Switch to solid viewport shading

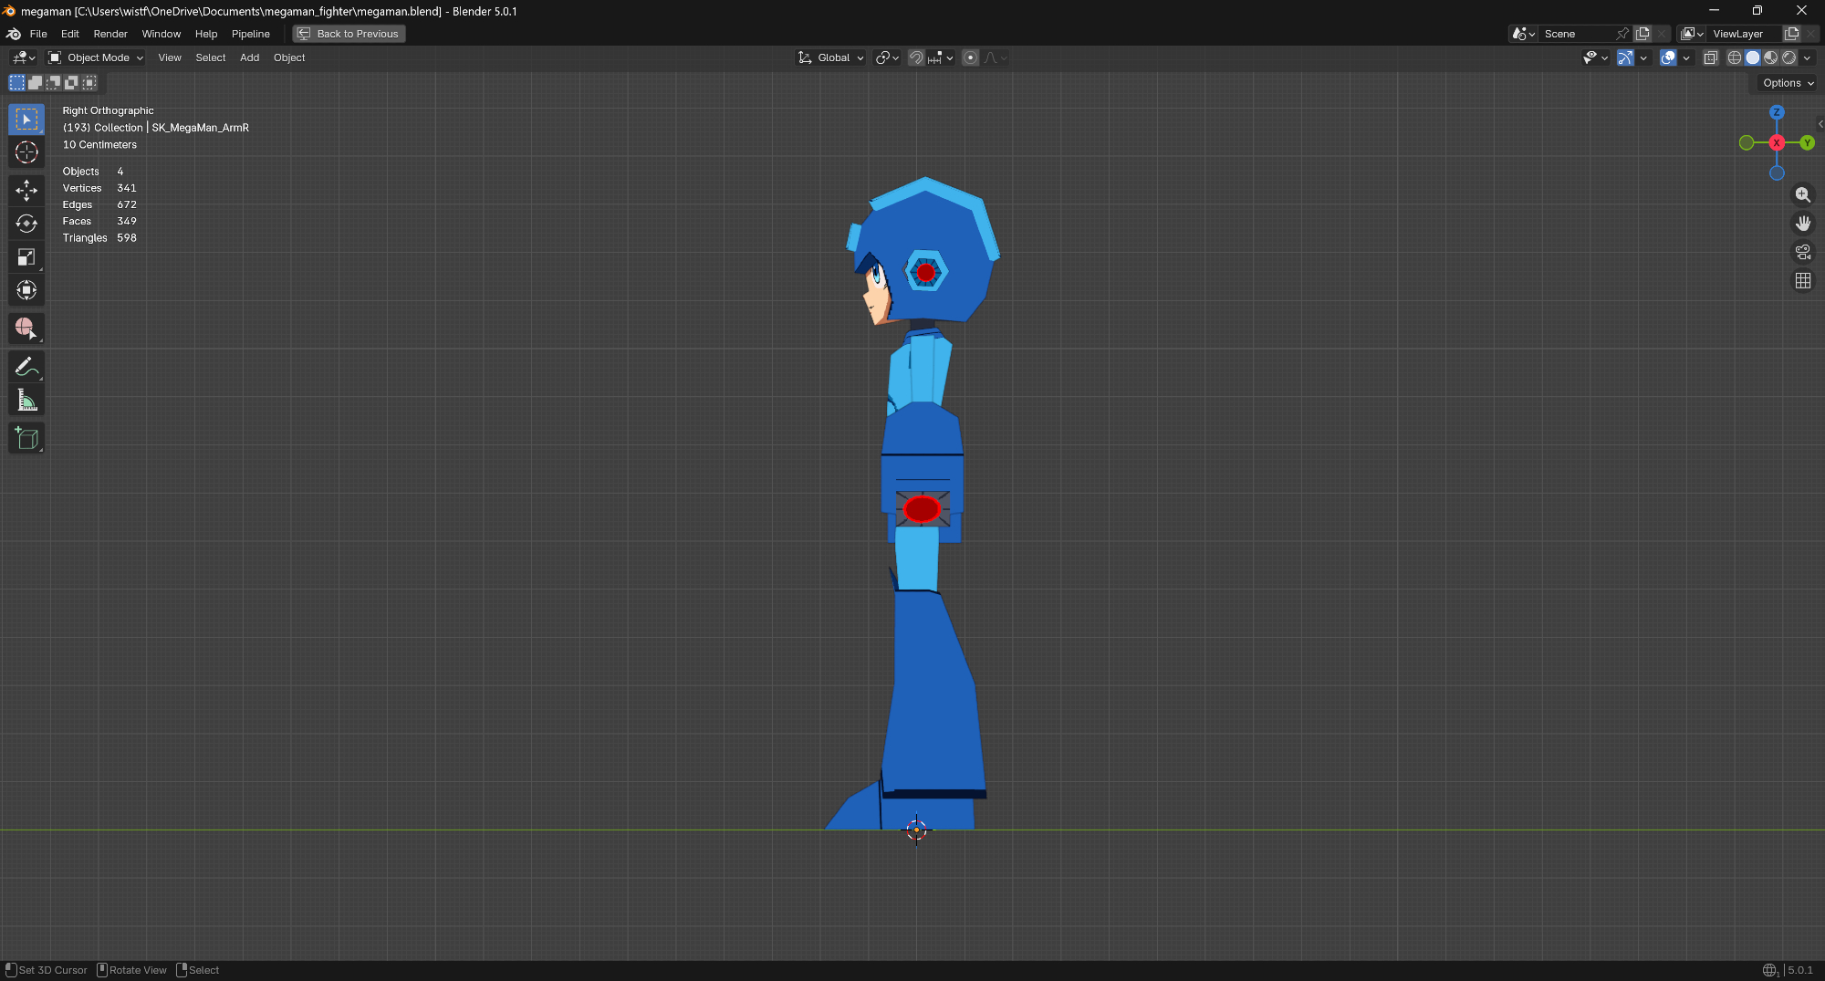tap(1753, 57)
